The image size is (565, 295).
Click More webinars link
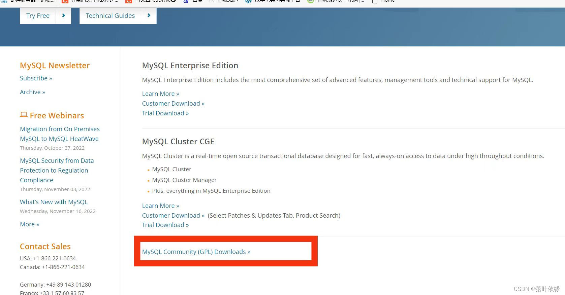pyautogui.click(x=30, y=224)
